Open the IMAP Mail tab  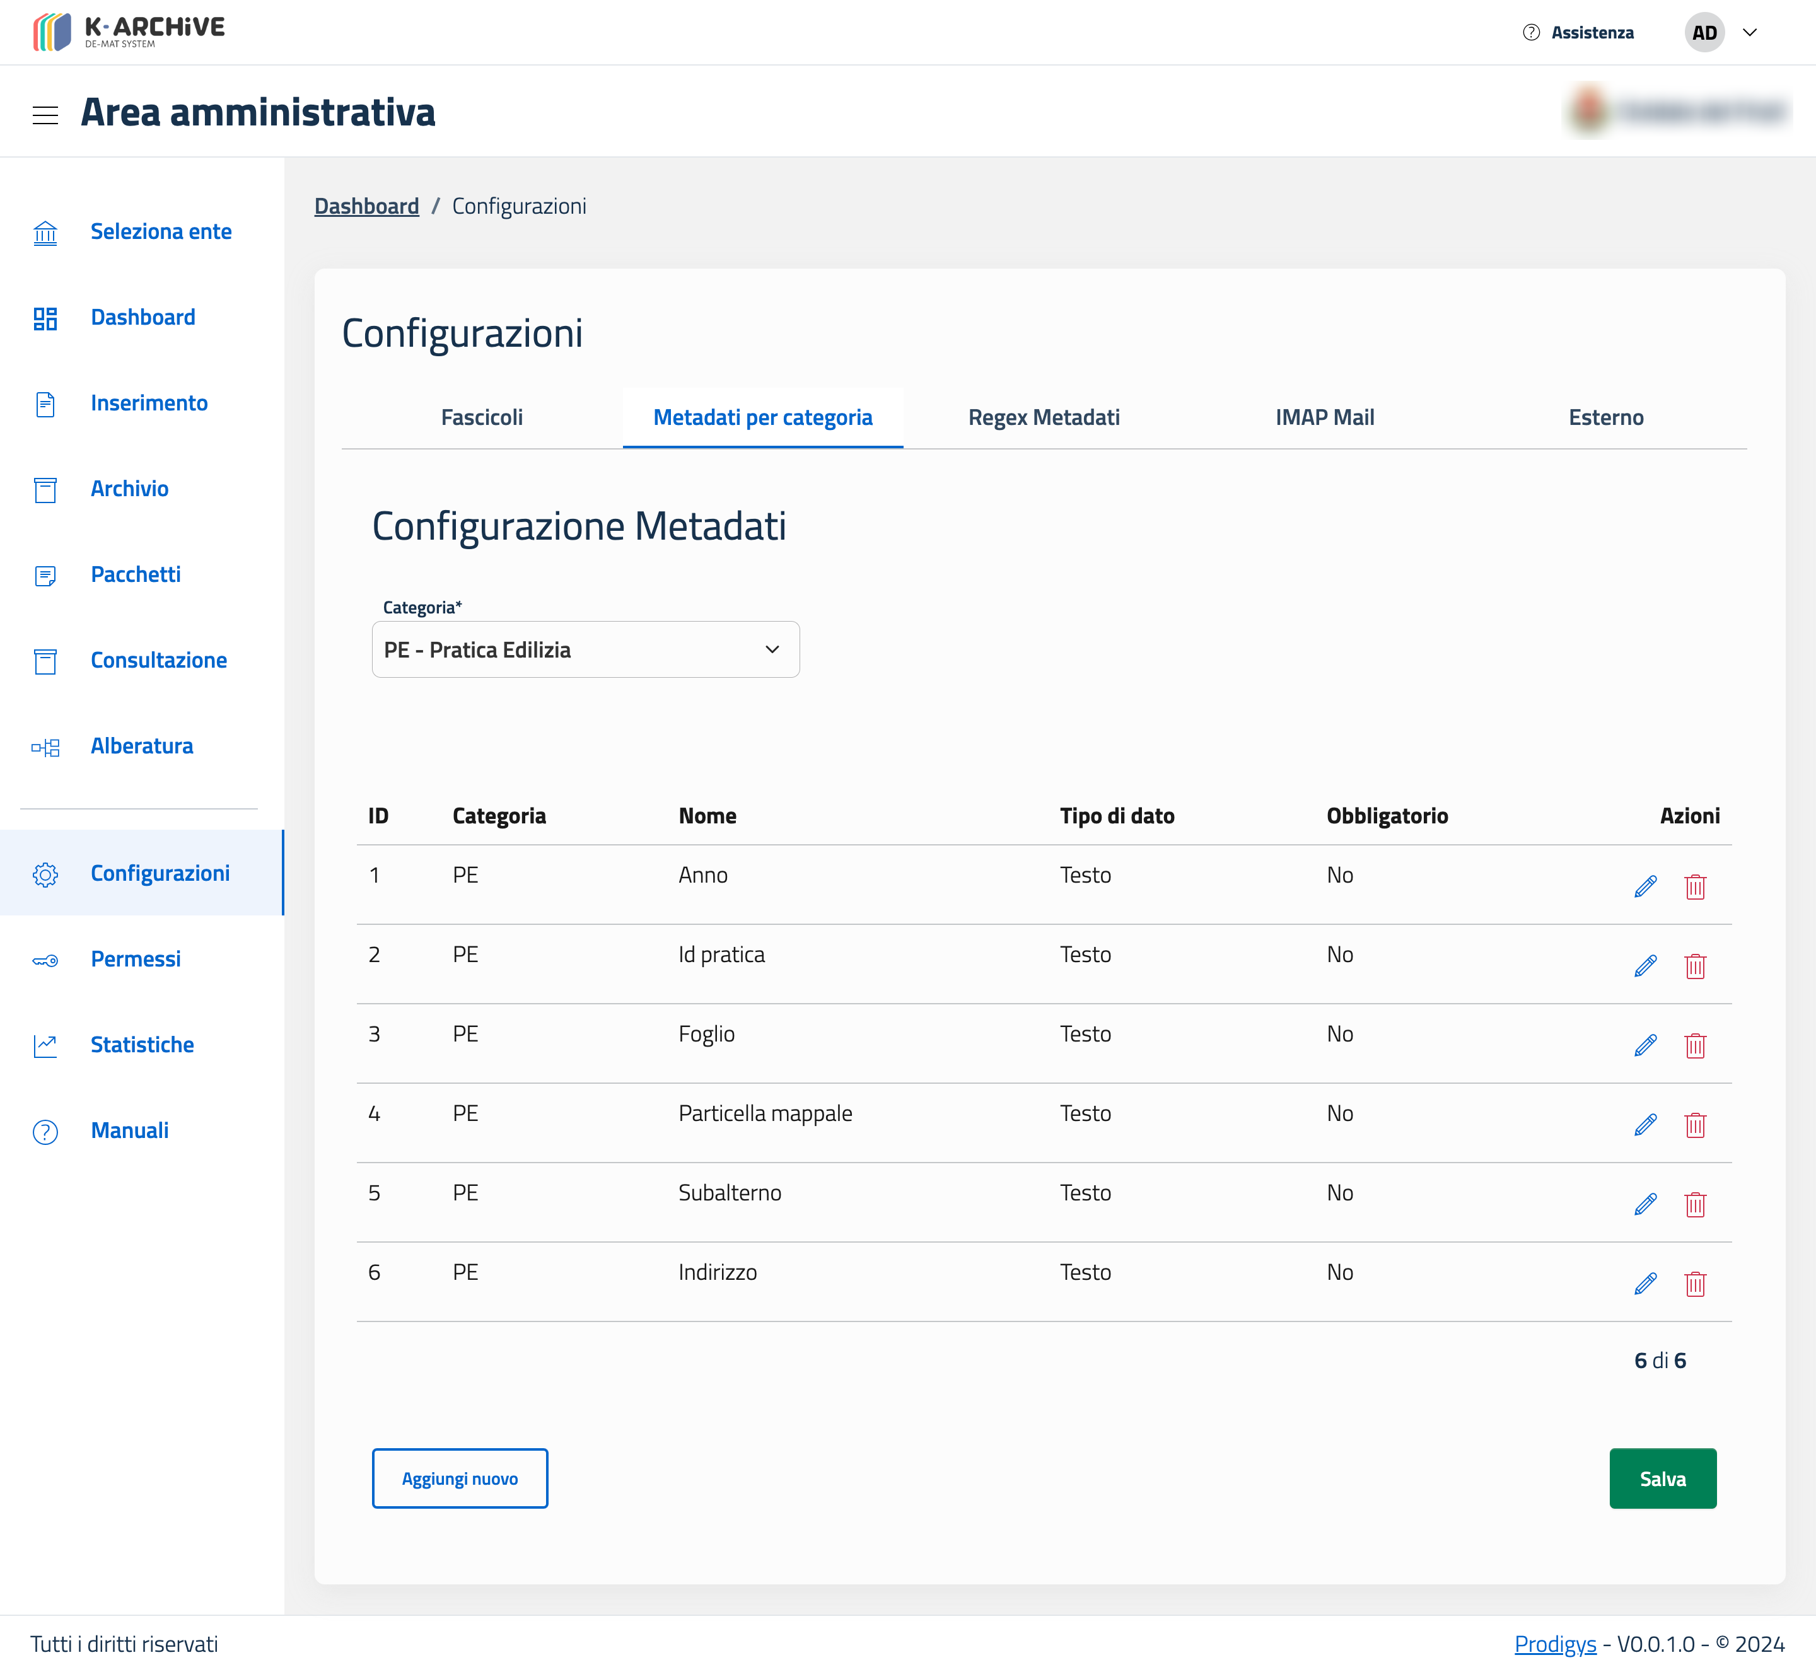(1324, 418)
